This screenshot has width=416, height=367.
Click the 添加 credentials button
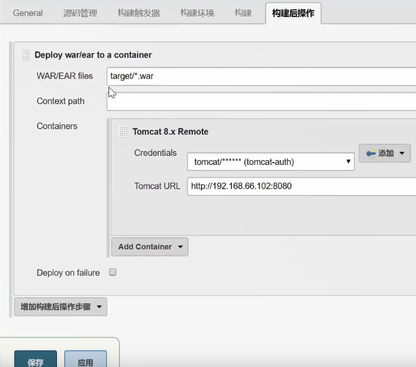pos(384,153)
